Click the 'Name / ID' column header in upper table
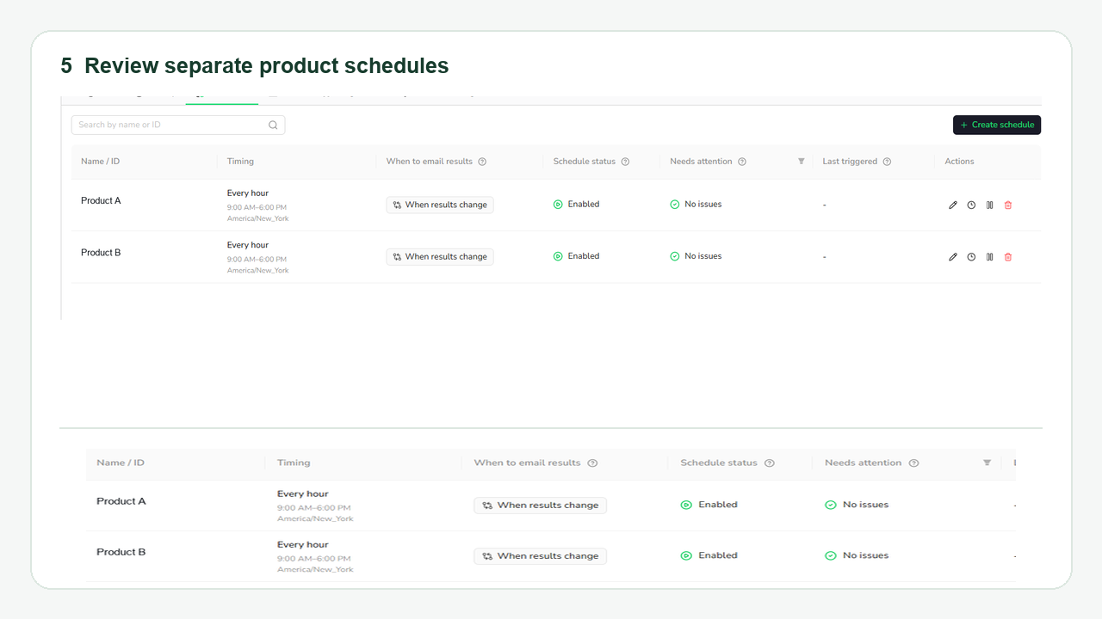The height and width of the screenshot is (619, 1102). pyautogui.click(x=100, y=162)
